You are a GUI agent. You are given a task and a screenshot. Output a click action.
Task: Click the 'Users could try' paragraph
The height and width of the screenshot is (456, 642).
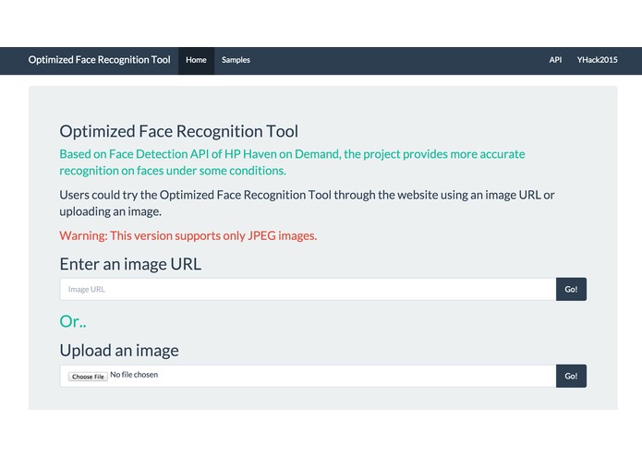(x=307, y=203)
